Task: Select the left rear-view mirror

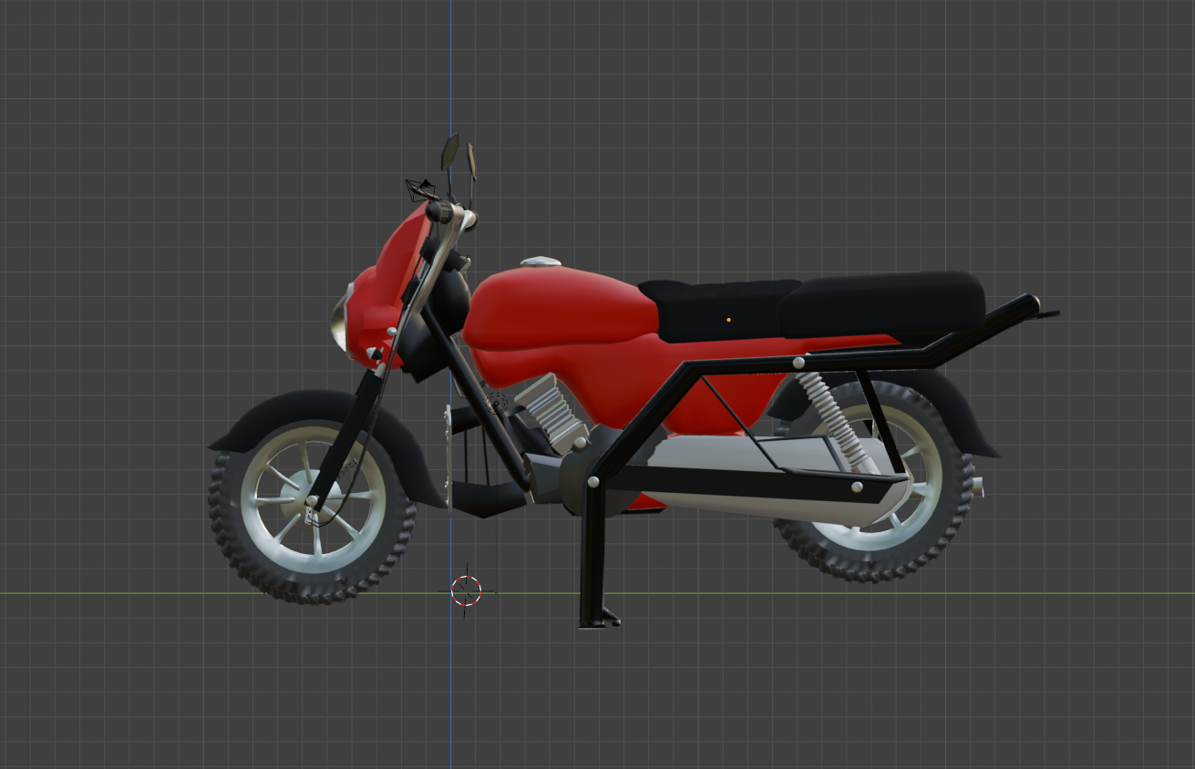Action: coord(450,150)
